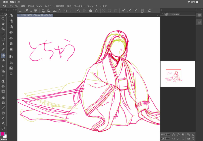Select the Liquify mesh tool
Screen dimensions: 203x141
click(3, 91)
